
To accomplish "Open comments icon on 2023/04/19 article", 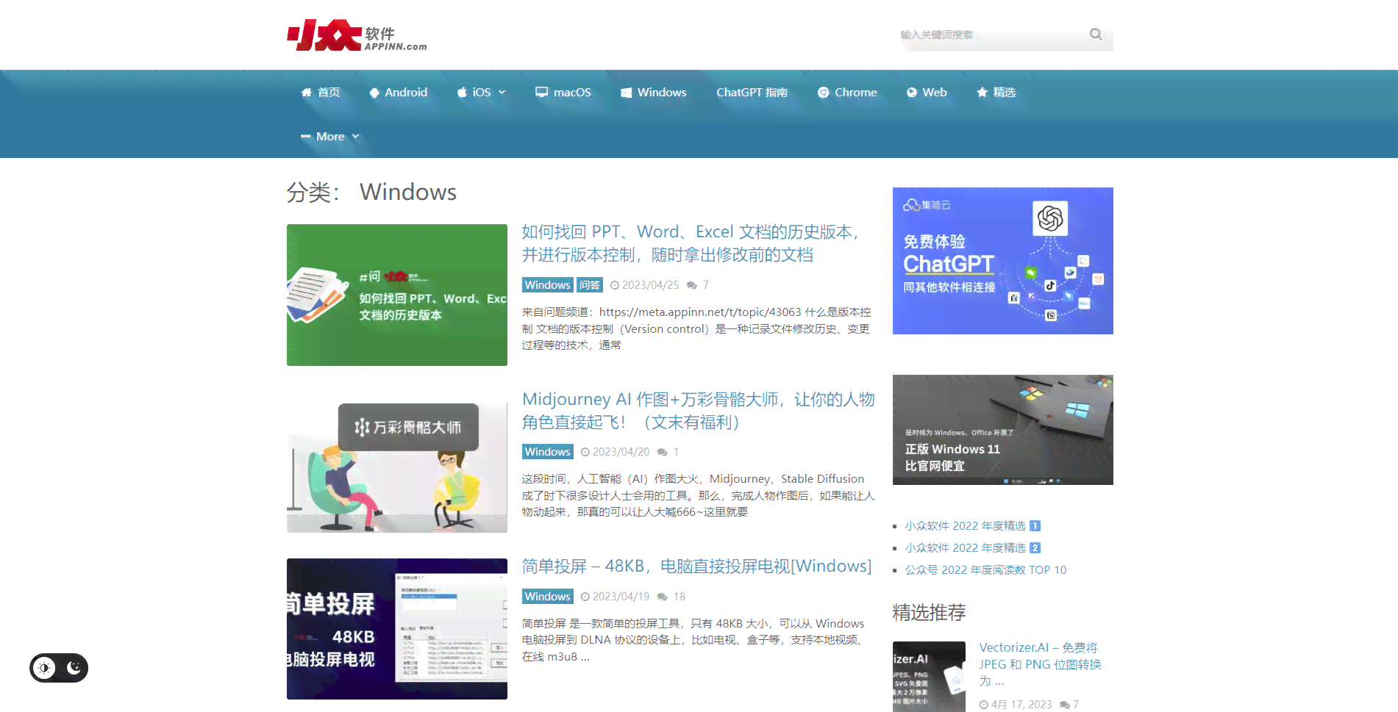I will tap(663, 597).
